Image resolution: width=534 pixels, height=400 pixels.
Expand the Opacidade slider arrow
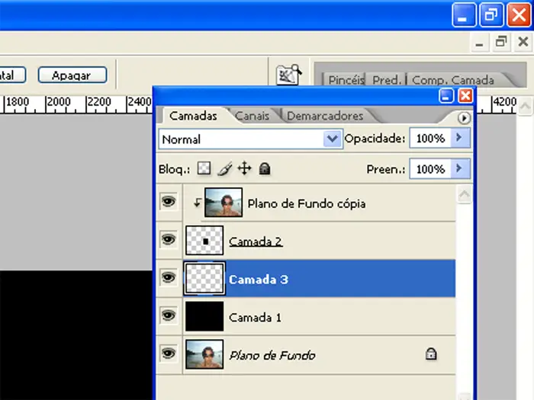459,139
